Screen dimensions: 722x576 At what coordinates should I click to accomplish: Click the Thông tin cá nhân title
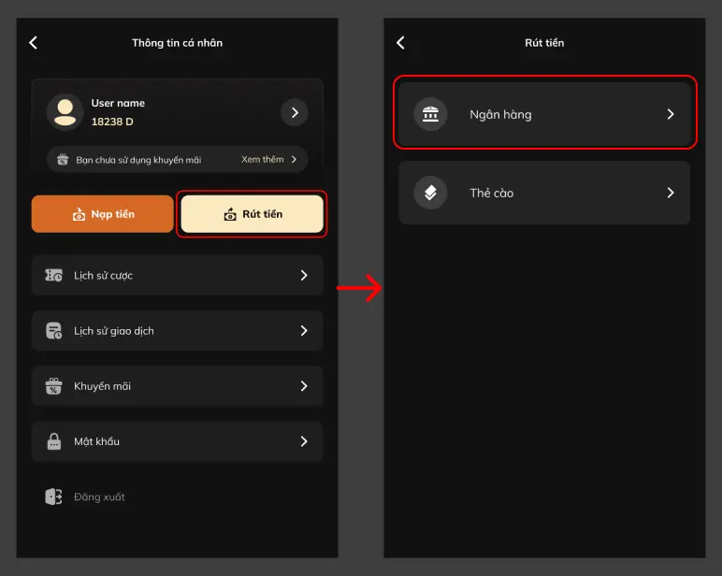(x=178, y=43)
